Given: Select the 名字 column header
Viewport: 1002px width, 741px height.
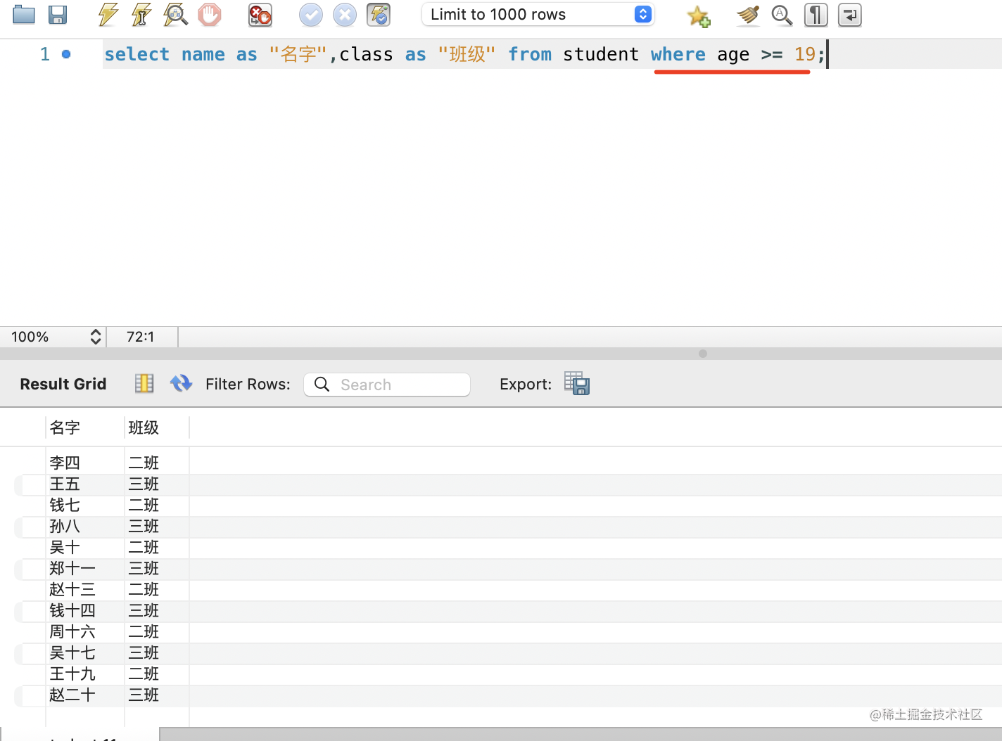Looking at the screenshot, I should point(65,427).
